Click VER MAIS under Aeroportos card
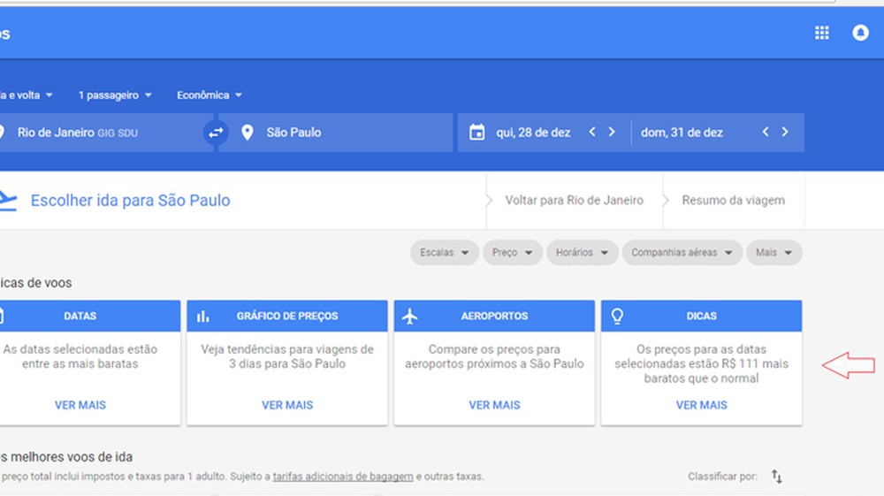 (x=494, y=405)
